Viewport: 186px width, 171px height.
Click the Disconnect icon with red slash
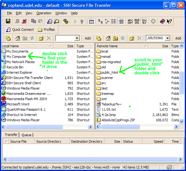tap(24, 21)
